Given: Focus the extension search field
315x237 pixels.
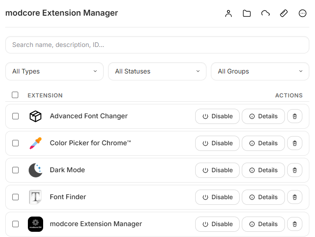Looking at the screenshot, I should (157, 45).
